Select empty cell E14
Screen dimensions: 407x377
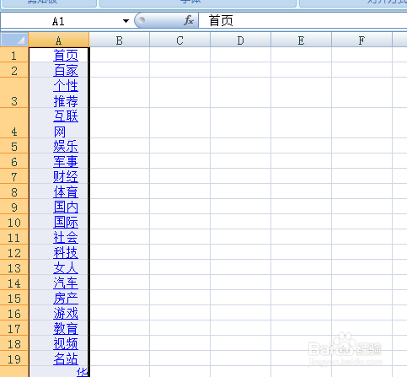tap(302, 283)
